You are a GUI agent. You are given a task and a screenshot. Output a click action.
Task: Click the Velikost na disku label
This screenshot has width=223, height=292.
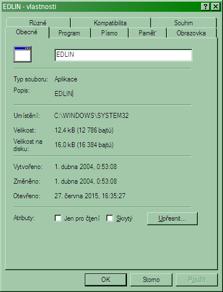point(28,145)
